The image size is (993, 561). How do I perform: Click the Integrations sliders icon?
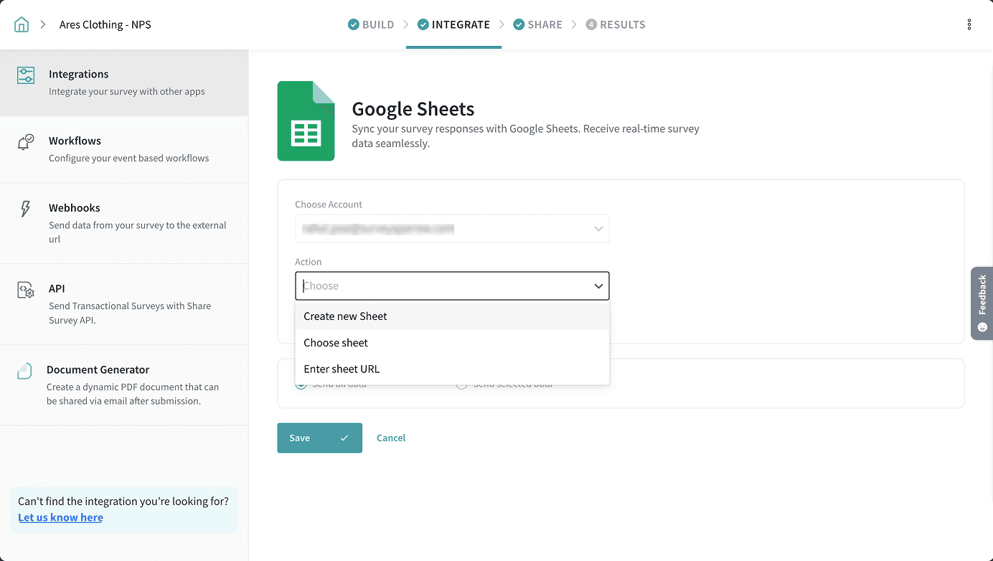tap(26, 75)
